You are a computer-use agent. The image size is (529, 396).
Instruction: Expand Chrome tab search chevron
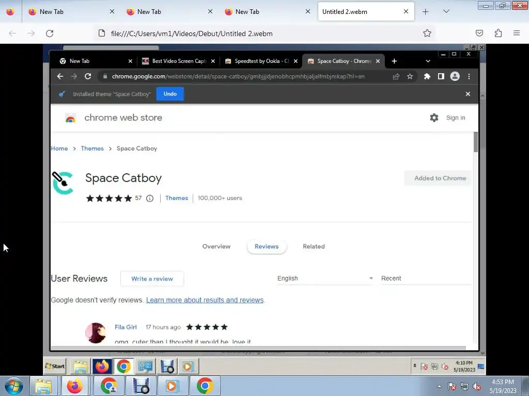pyautogui.click(x=428, y=61)
